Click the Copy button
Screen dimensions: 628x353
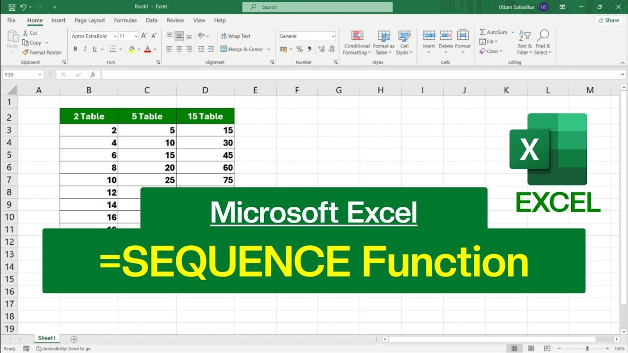tap(32, 43)
